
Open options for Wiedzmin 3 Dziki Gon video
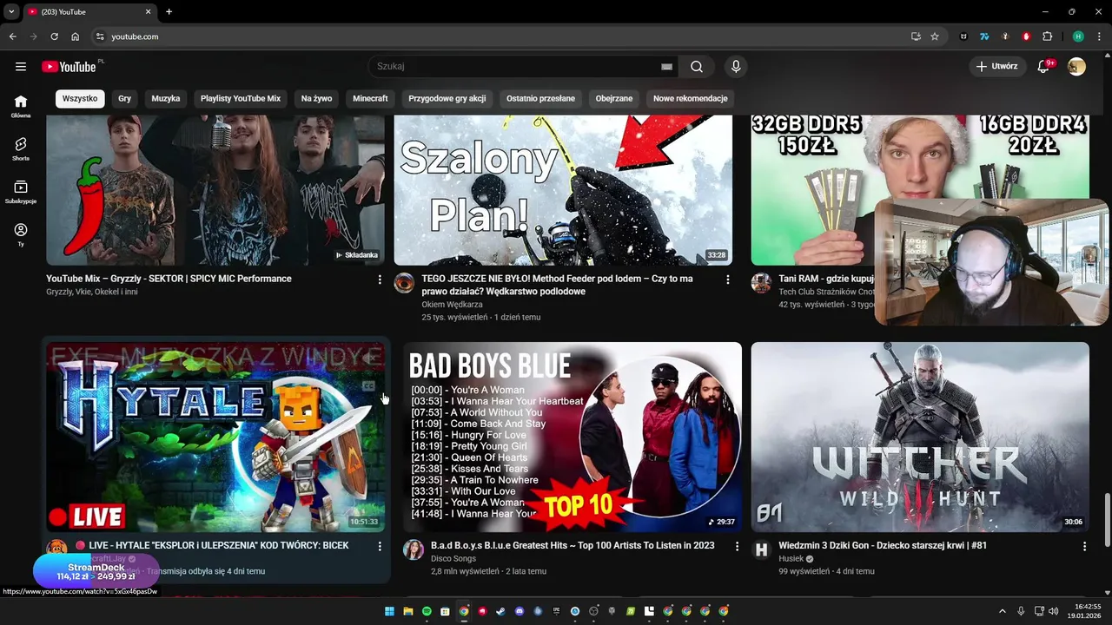[x=1084, y=546]
